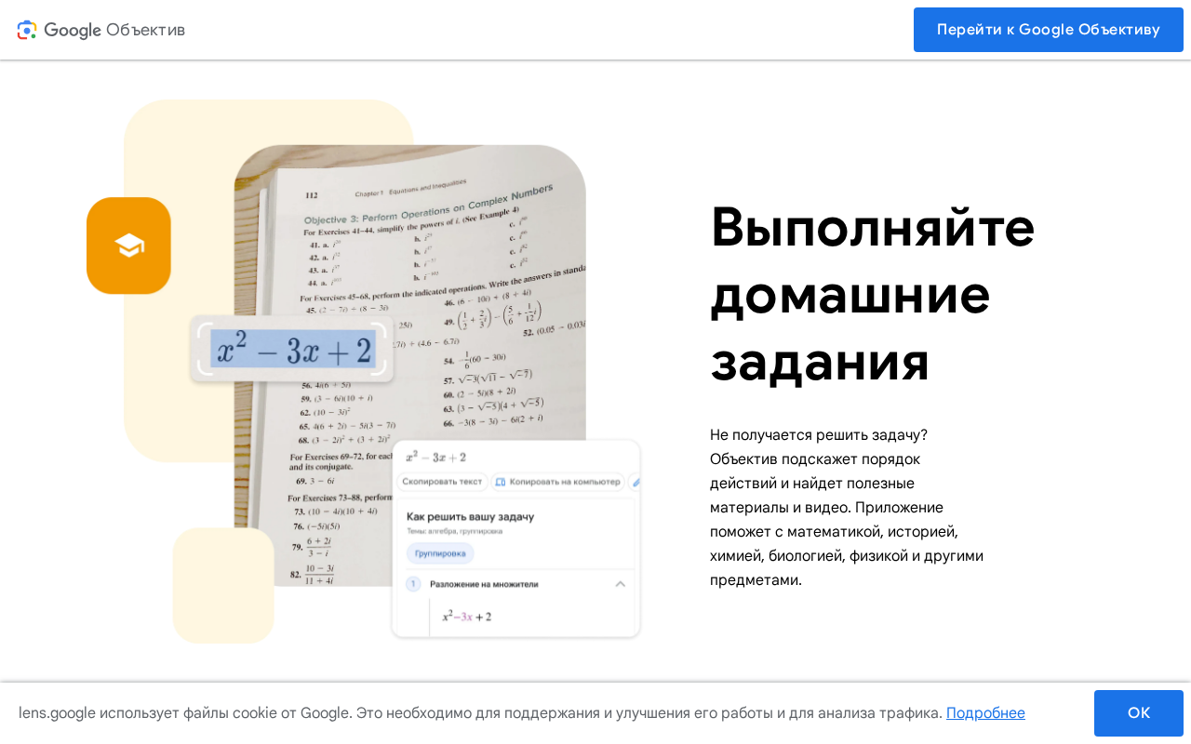Screen dimensions: 1191x744
Task: Open the 'Подробнее' cookie info link
Action: tap(985, 713)
